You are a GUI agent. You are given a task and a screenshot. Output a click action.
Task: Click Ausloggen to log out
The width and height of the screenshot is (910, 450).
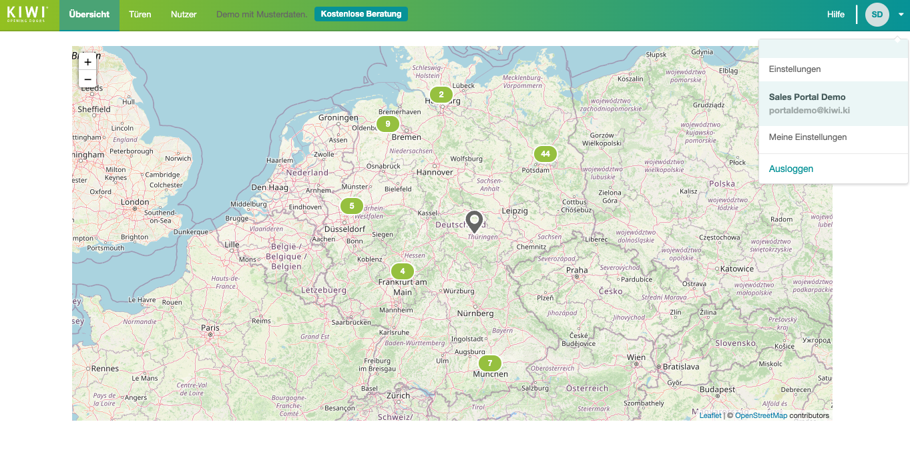790,169
